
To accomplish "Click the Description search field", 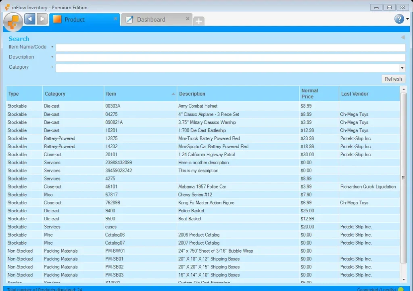I will tap(230, 58).
